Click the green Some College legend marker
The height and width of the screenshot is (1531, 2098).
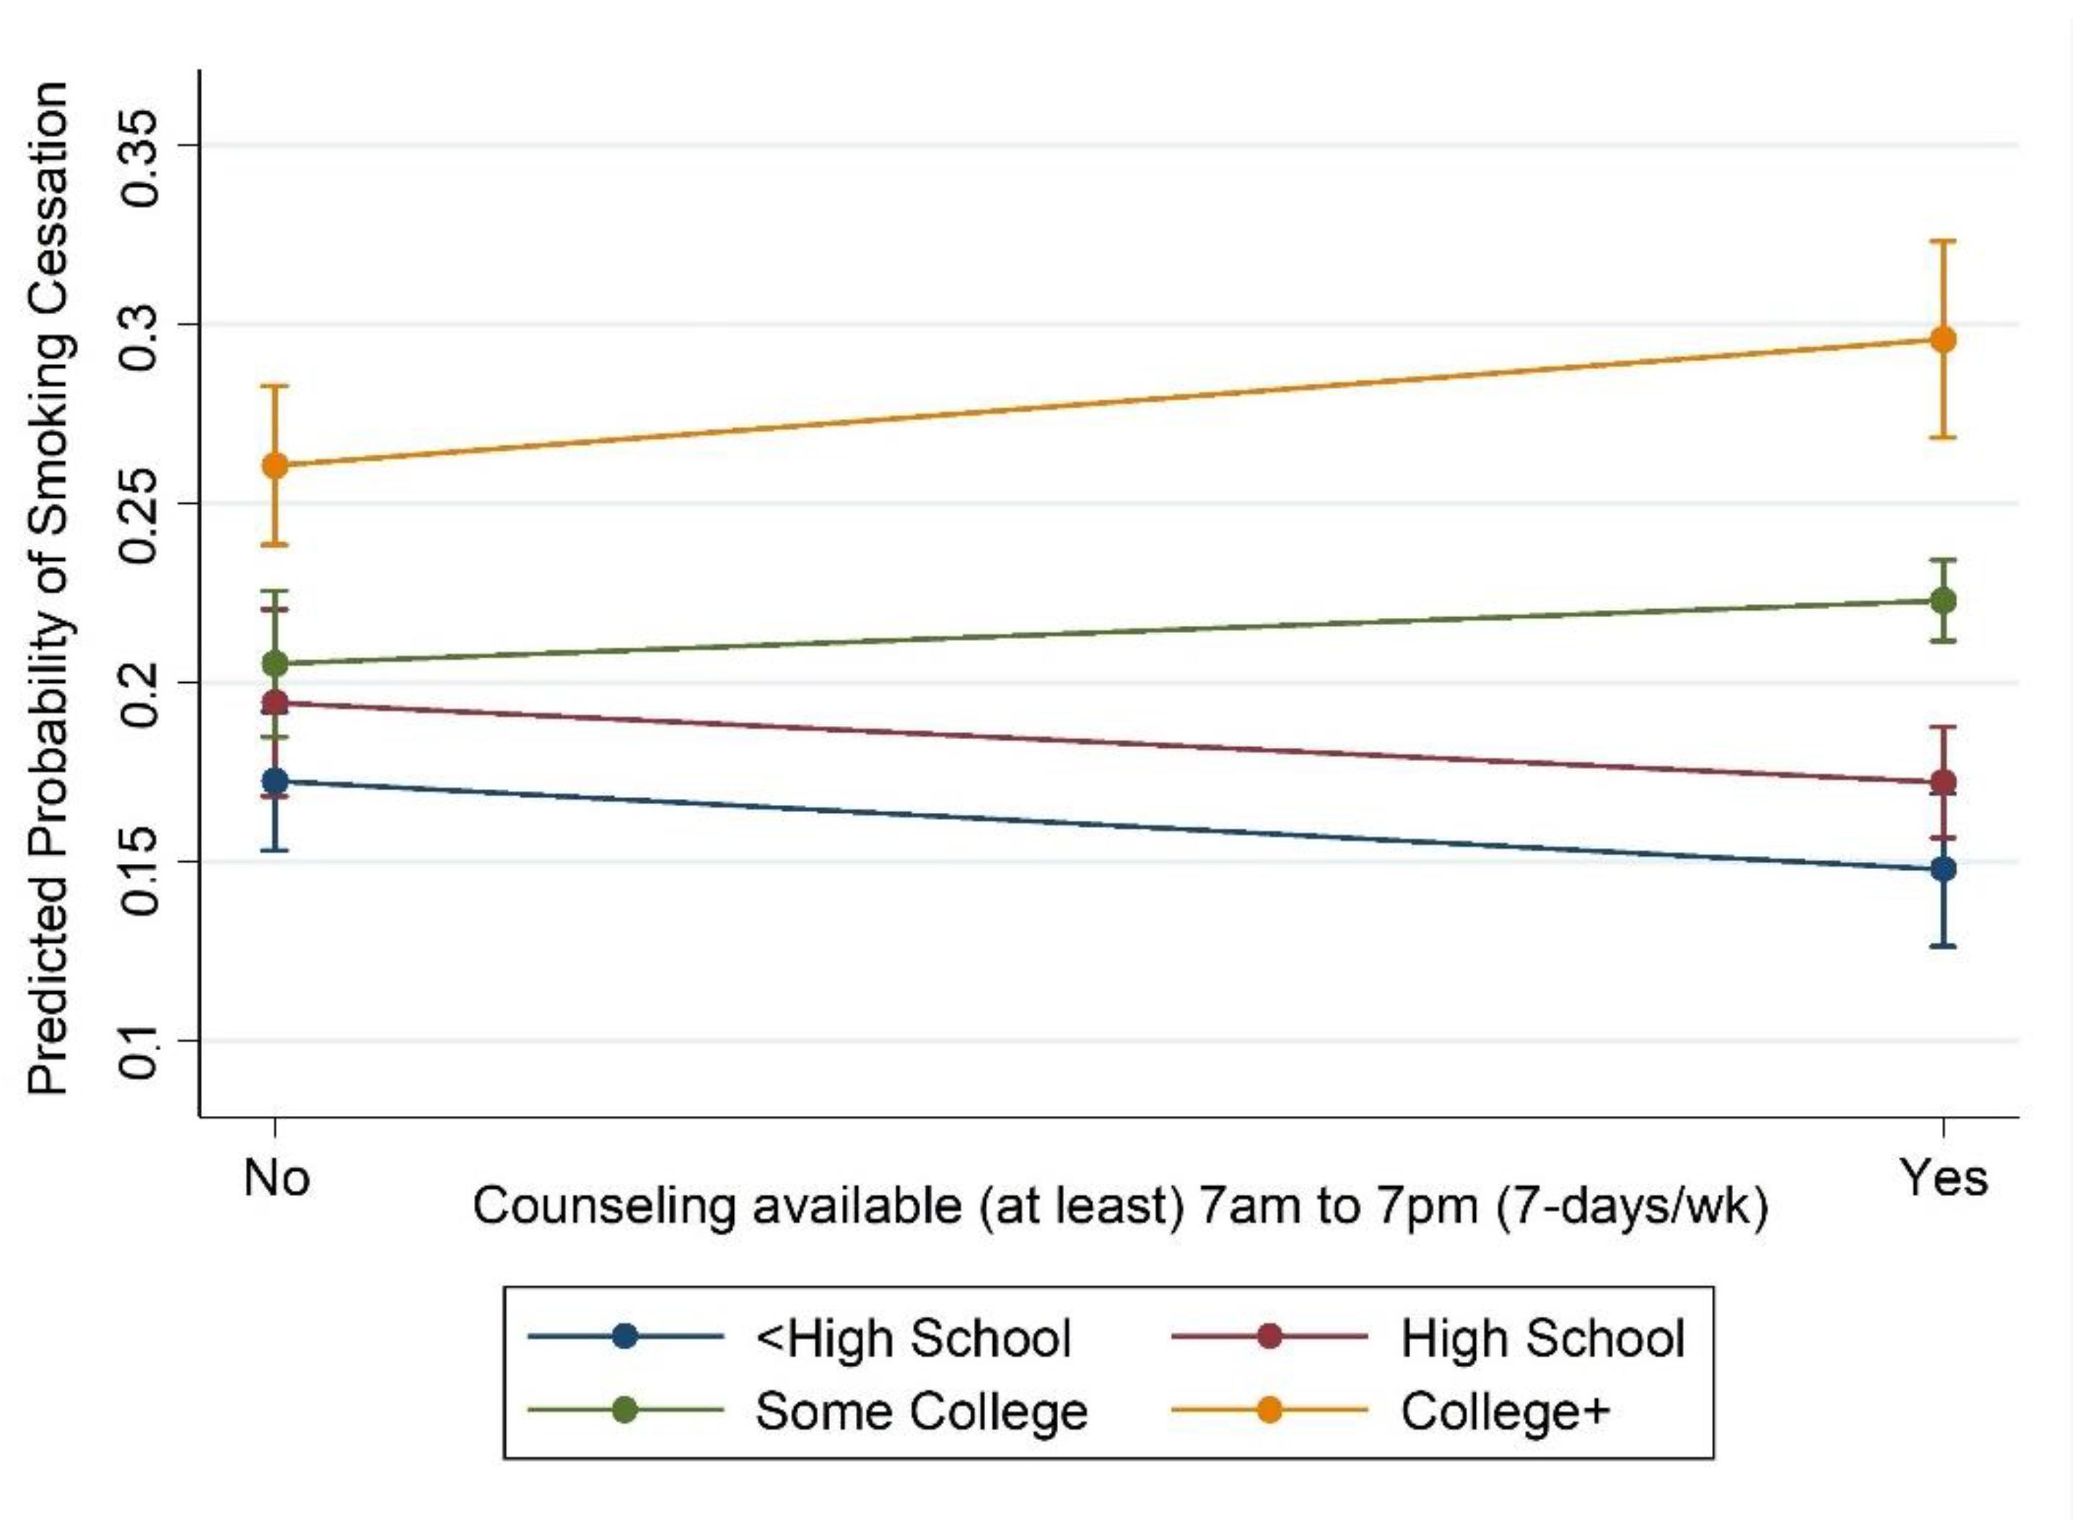[624, 1410]
